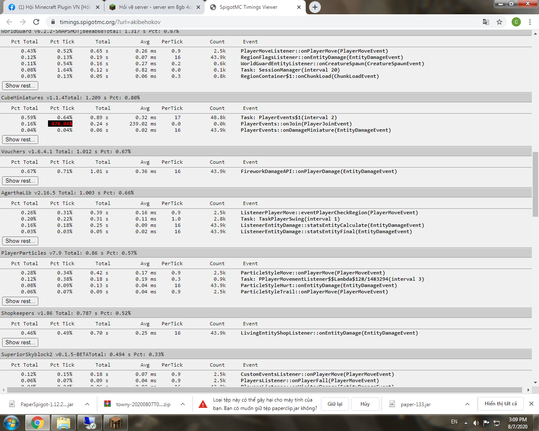
Task: Show rest of PlayerParticles timings
Action: coord(20,301)
